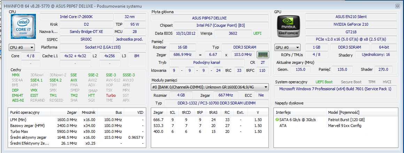Image resolution: width=404 pixels, height=153 pixels.
Task: Click the Intel Core i7-2600K name field
Action: click(x=76, y=17)
